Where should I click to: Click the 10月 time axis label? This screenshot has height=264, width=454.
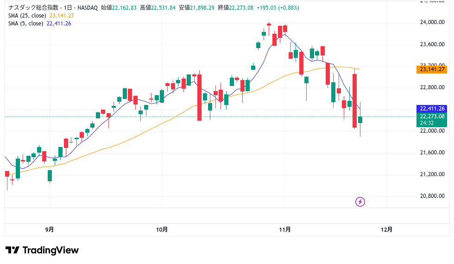click(162, 229)
